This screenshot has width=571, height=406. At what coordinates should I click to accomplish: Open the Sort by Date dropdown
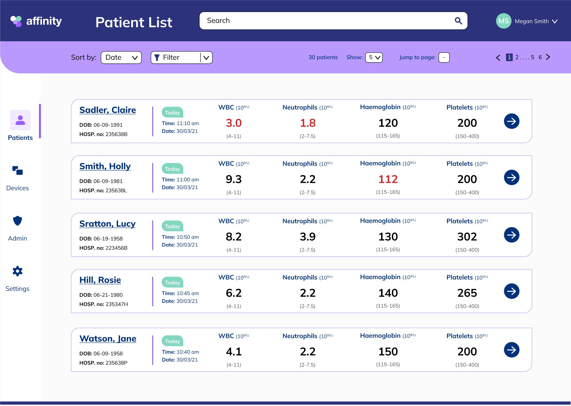pos(121,57)
